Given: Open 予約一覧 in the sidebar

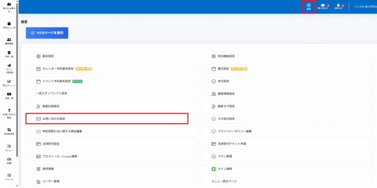Looking at the screenshot, I should coord(9,54).
